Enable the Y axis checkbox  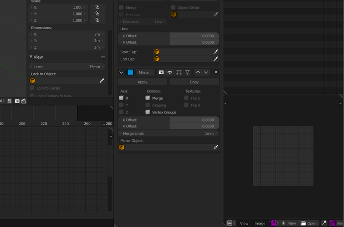pyautogui.click(x=121, y=105)
